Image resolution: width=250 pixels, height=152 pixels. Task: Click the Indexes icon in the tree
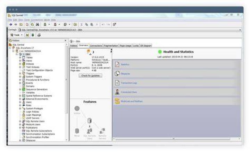coord(24,64)
